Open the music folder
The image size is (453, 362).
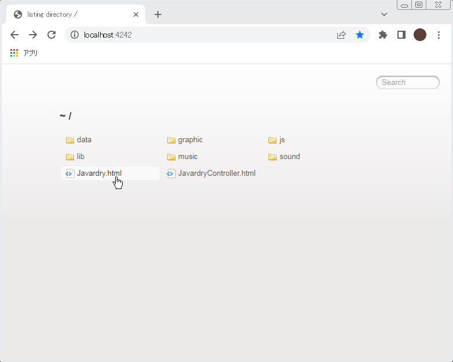pyautogui.click(x=188, y=157)
